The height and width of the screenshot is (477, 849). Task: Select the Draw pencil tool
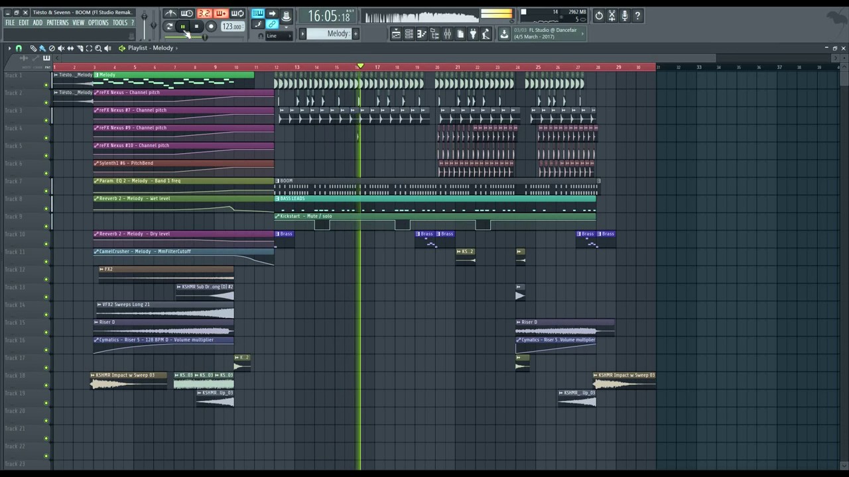[33, 48]
